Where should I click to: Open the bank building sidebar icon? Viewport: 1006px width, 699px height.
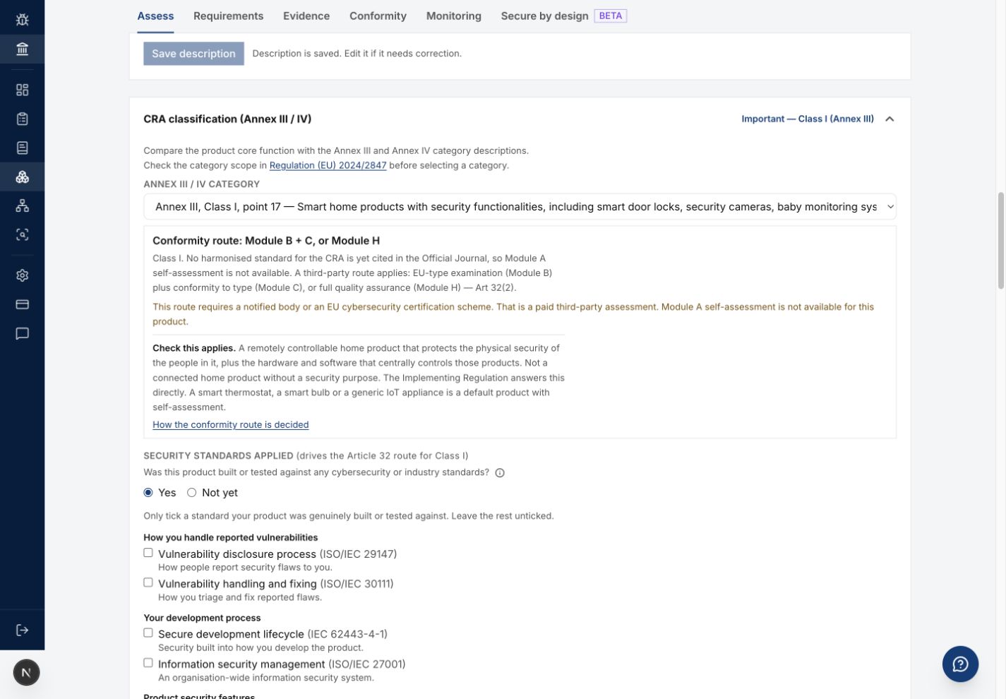(22, 49)
